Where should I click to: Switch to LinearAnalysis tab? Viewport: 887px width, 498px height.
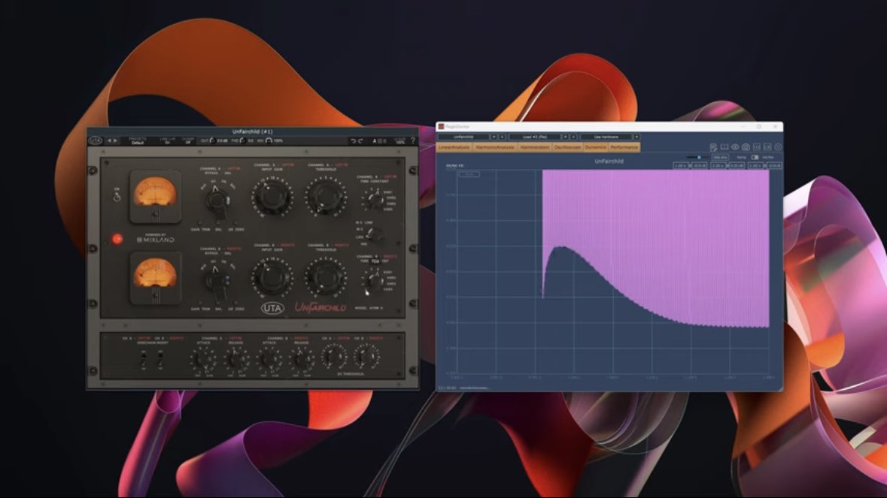tap(454, 147)
